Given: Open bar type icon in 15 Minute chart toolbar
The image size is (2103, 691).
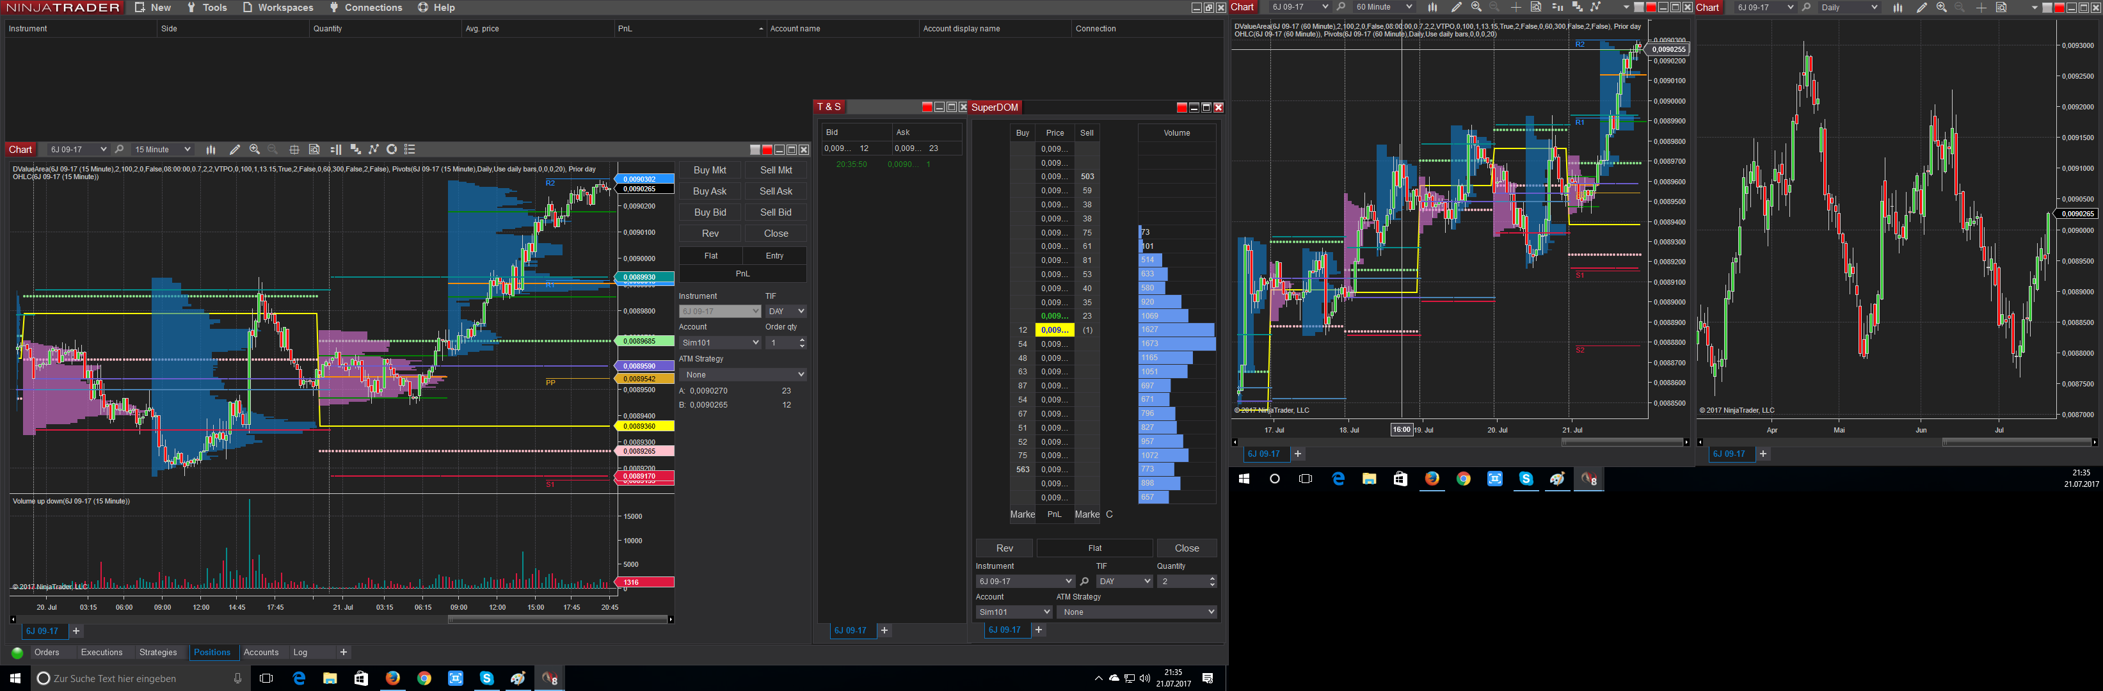Looking at the screenshot, I should [x=211, y=149].
